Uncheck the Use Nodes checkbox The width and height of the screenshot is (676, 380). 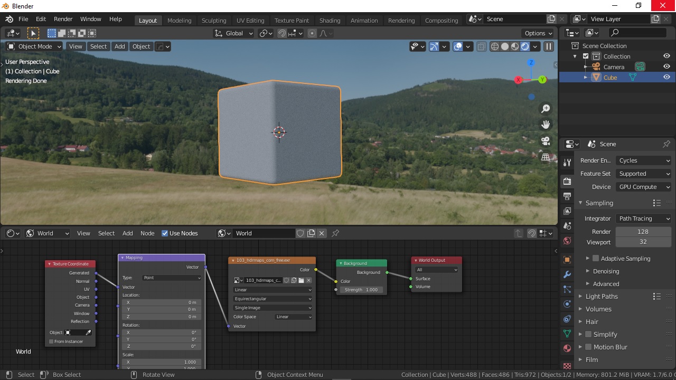click(165, 233)
